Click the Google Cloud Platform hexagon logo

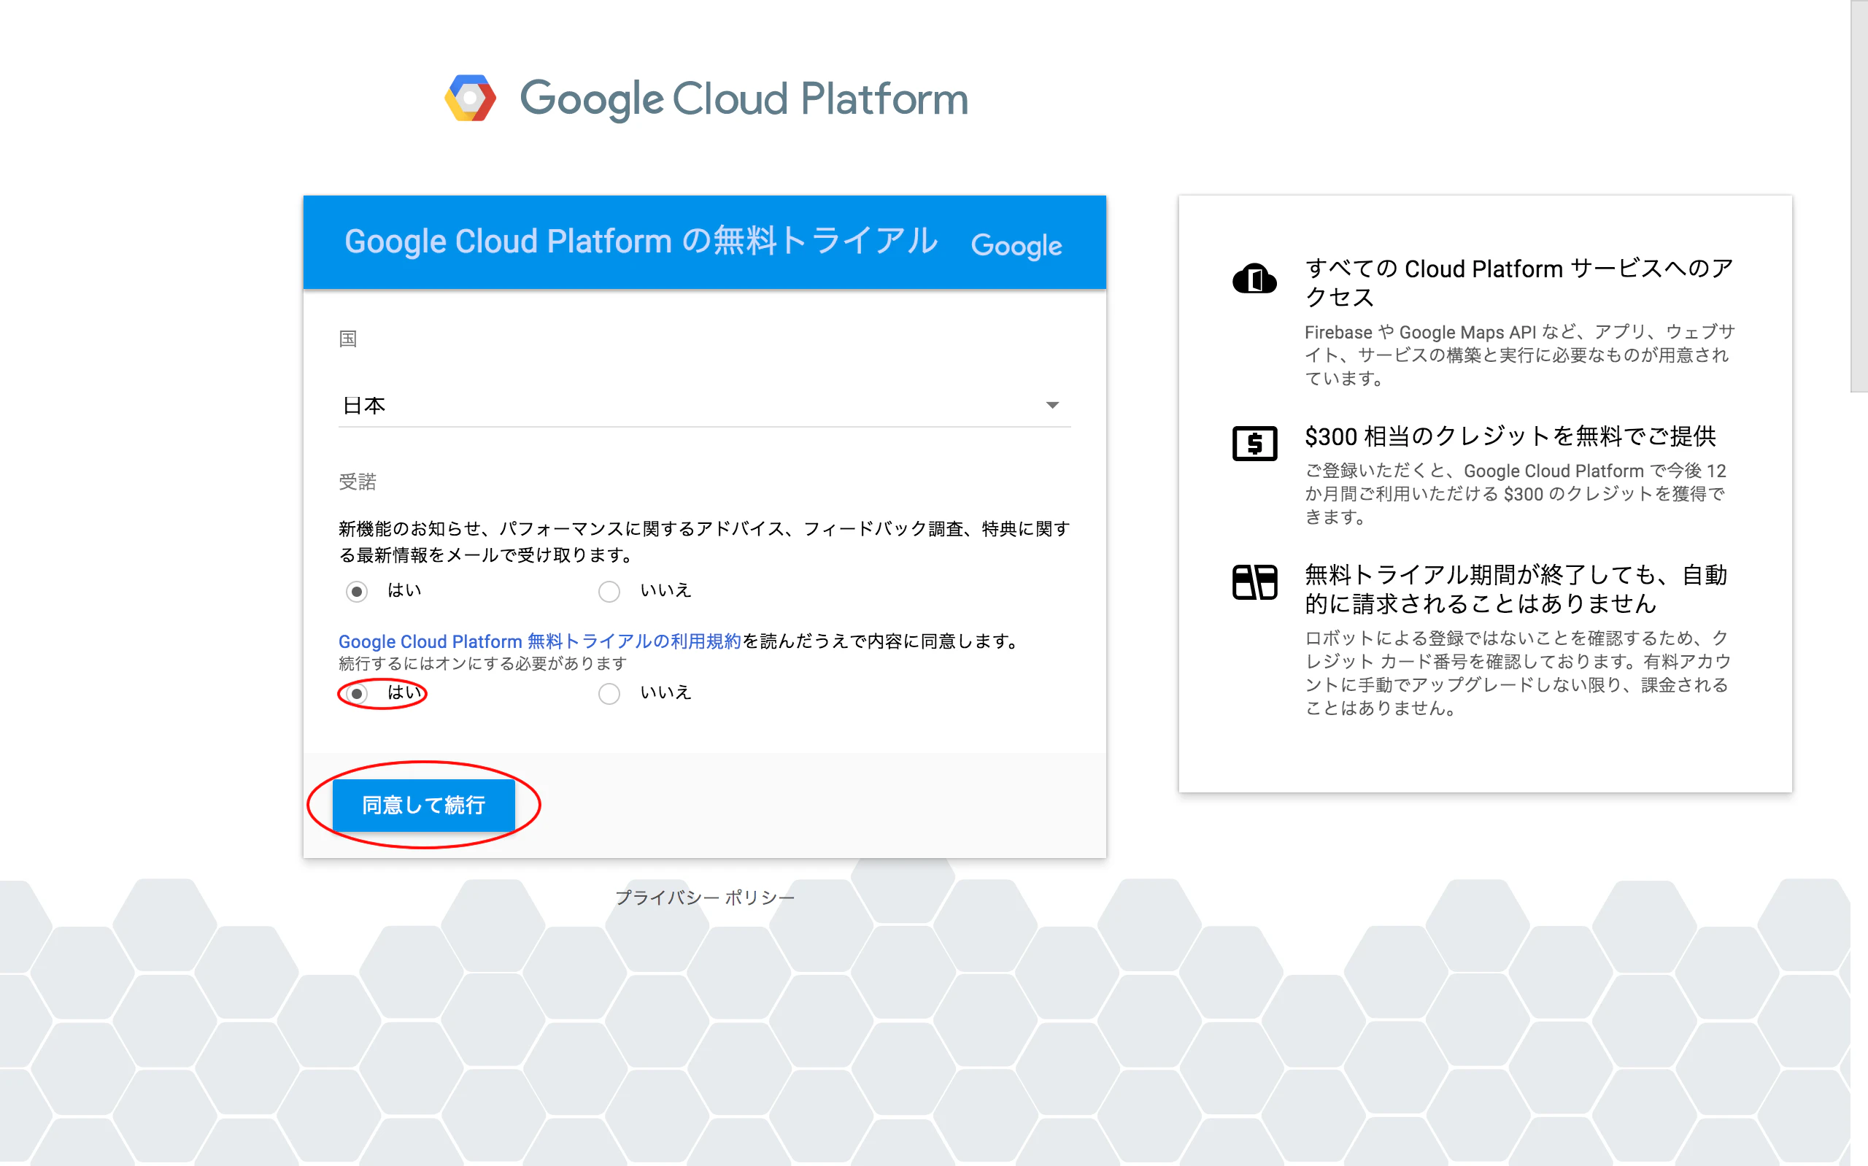click(x=468, y=98)
